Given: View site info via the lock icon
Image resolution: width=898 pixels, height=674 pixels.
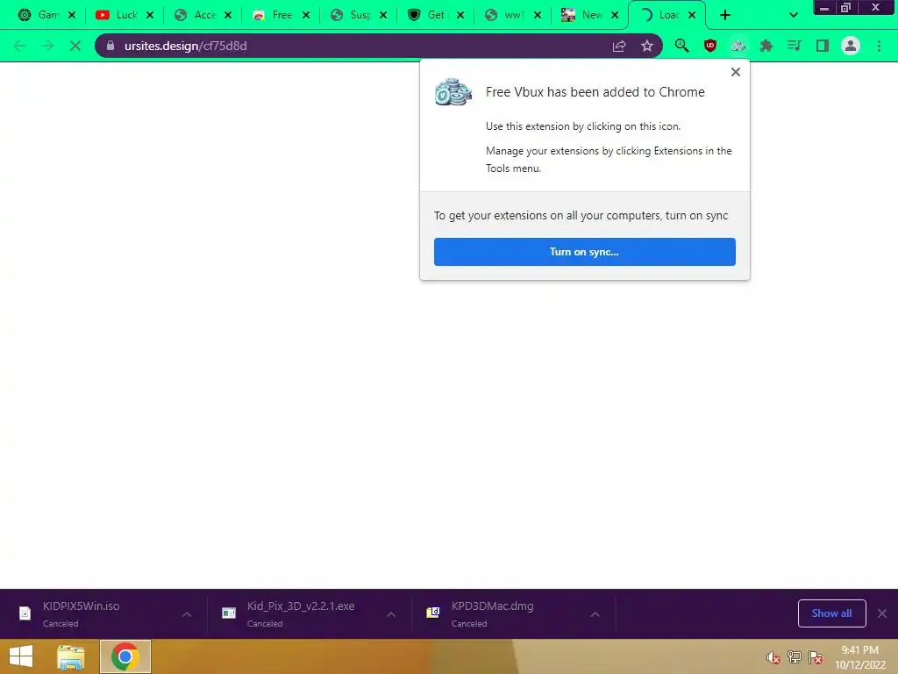Looking at the screenshot, I should point(110,46).
